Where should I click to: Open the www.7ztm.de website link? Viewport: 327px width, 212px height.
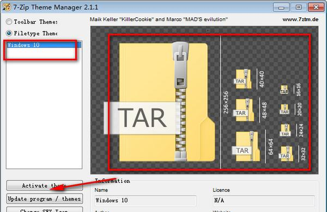300,20
